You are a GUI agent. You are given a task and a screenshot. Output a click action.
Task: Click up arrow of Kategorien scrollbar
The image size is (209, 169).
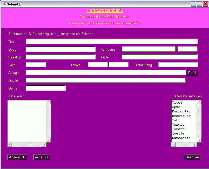[49, 102]
